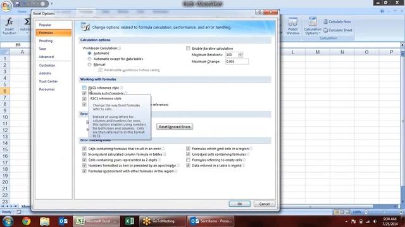Click Reset Ignored Errors button
405x227 pixels.
pyautogui.click(x=175, y=127)
